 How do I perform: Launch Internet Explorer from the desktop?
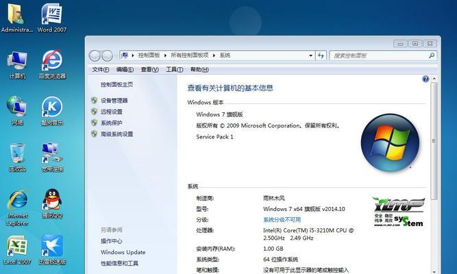click(17, 208)
